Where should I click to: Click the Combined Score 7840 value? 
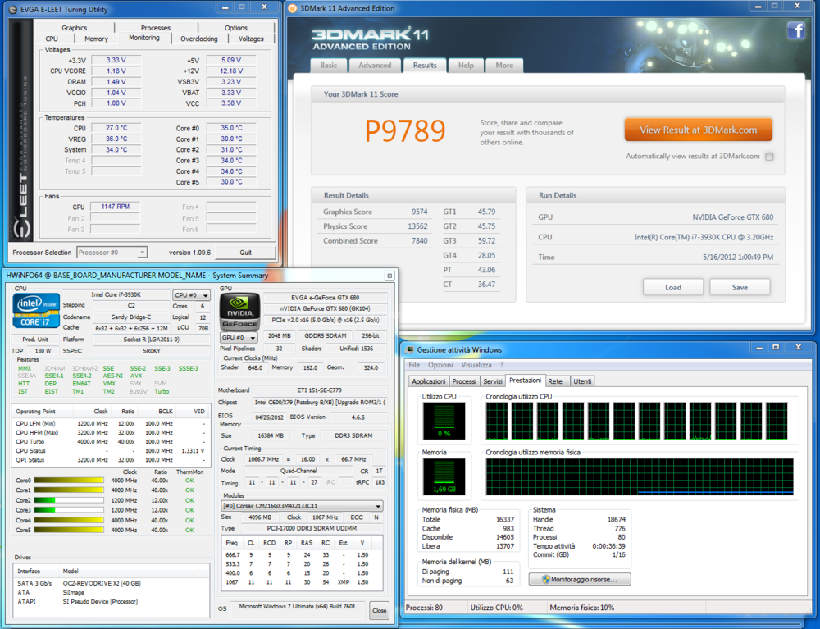click(419, 241)
